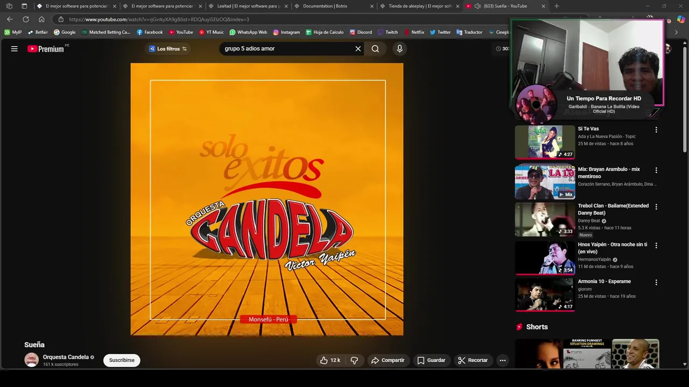Play the Si Te Vas thumbnail
Image resolution: width=689 pixels, height=387 pixels.
point(545,142)
